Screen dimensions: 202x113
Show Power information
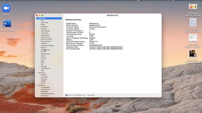pyautogui.click(x=43, y=56)
